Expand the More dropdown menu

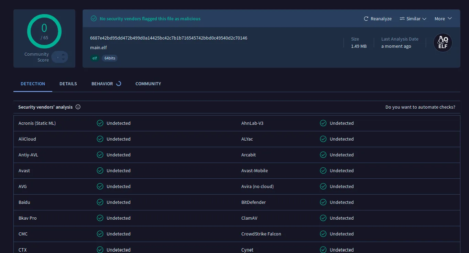[x=443, y=19]
